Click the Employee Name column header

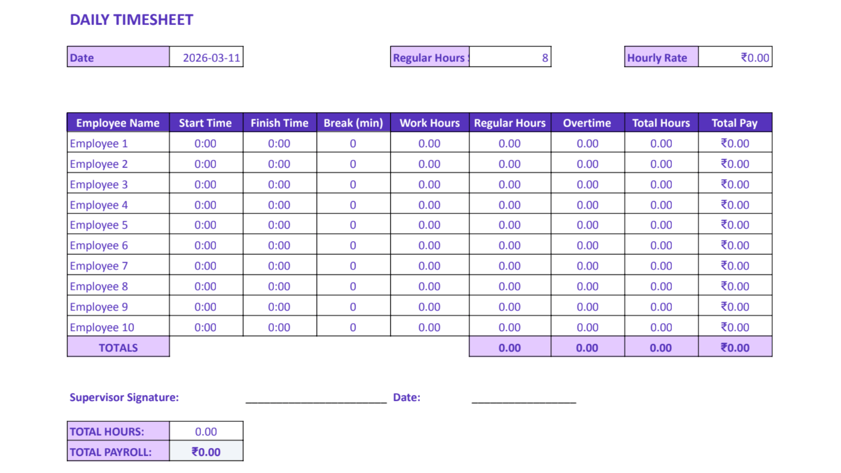tap(117, 123)
